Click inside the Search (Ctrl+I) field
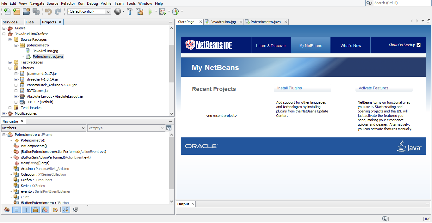 (402, 3)
